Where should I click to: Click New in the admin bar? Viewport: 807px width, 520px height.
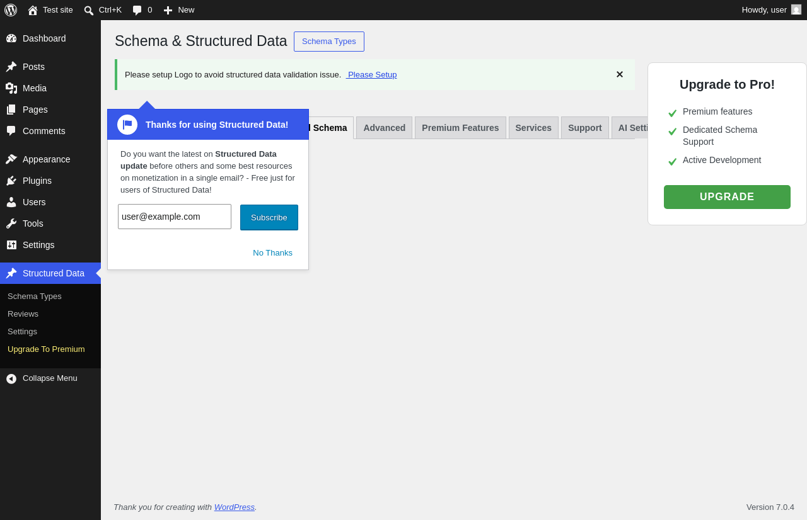pos(186,10)
